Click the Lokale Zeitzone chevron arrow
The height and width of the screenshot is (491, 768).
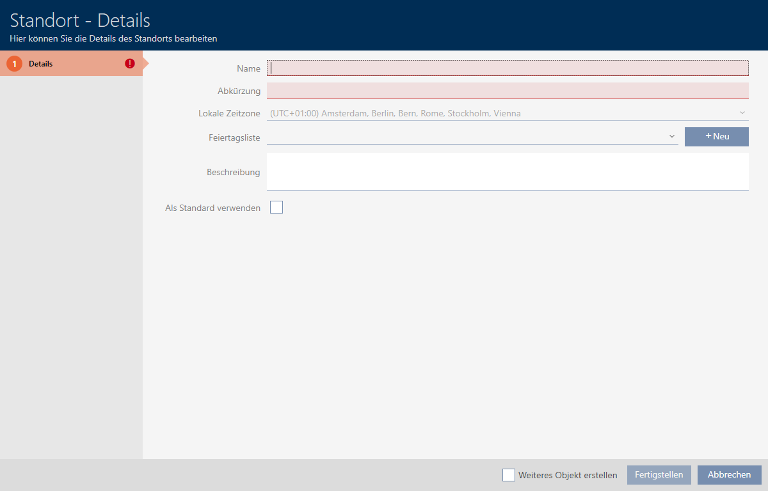pos(742,113)
